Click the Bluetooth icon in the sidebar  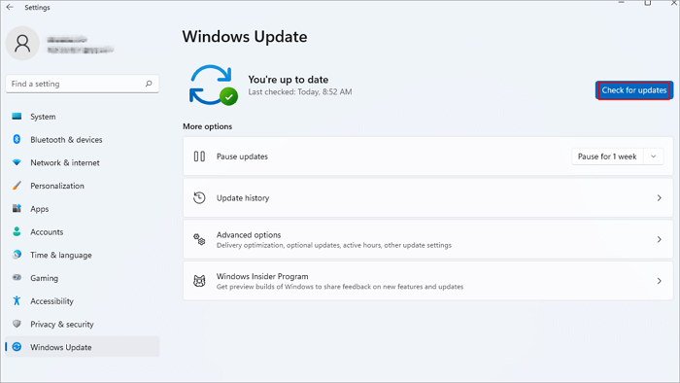[17, 139]
